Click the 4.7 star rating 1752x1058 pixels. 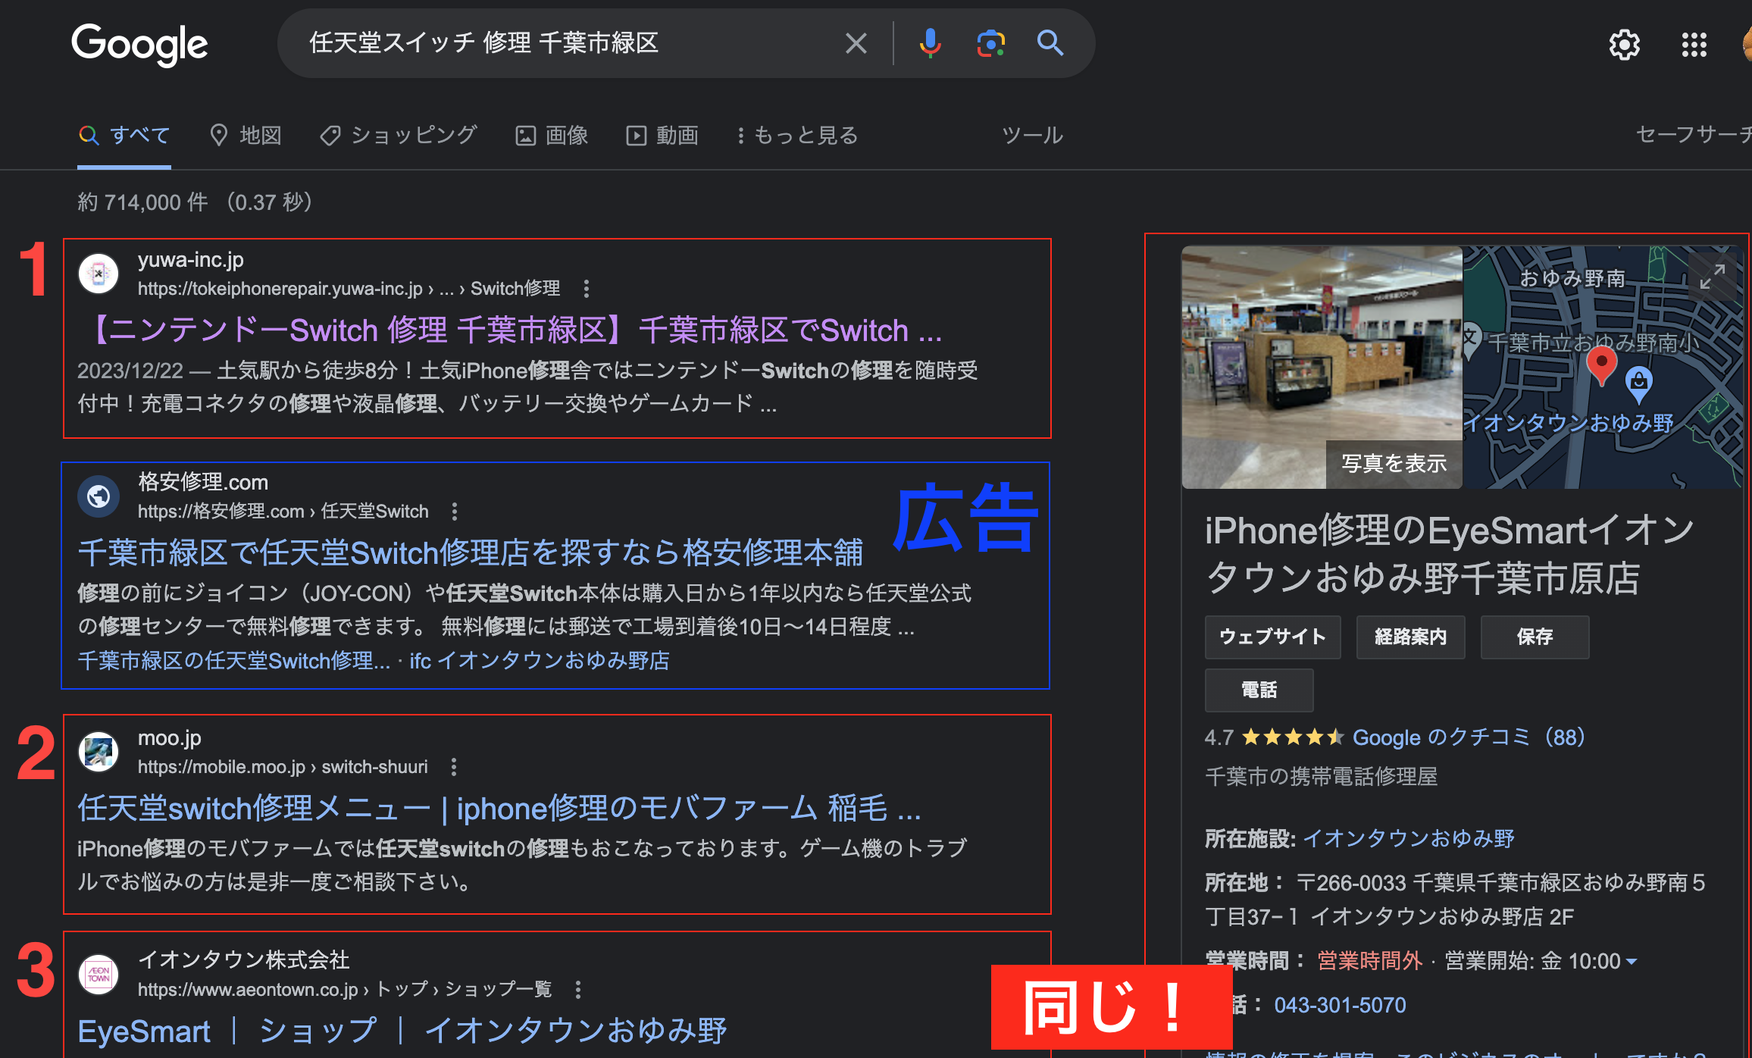[x=1275, y=737]
